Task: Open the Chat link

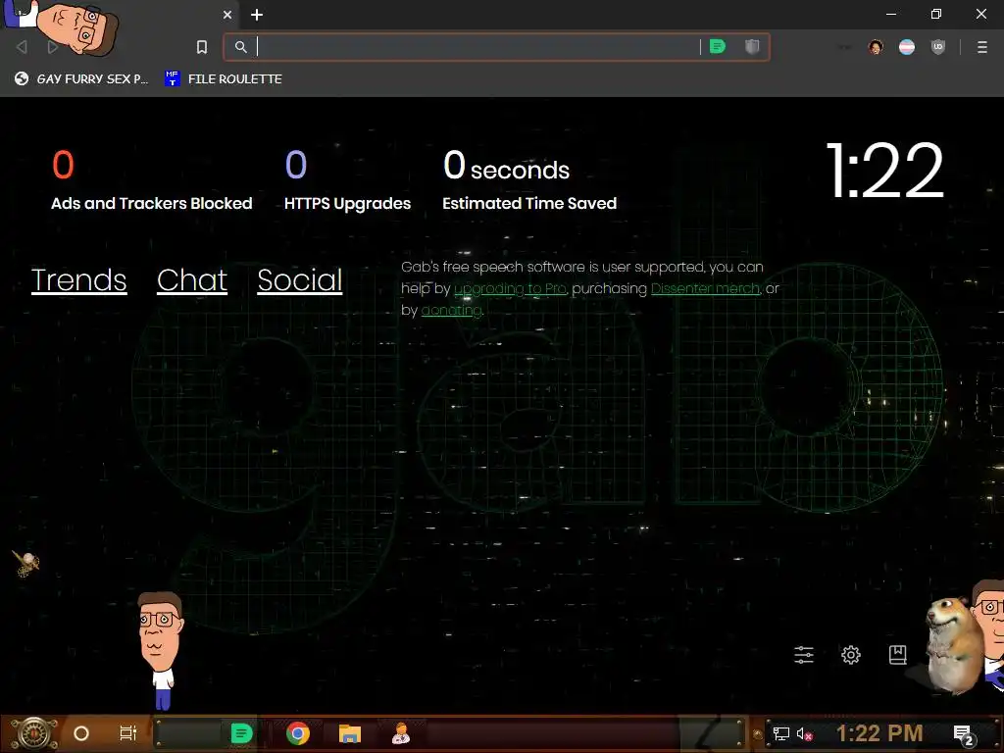Action: coord(192,279)
